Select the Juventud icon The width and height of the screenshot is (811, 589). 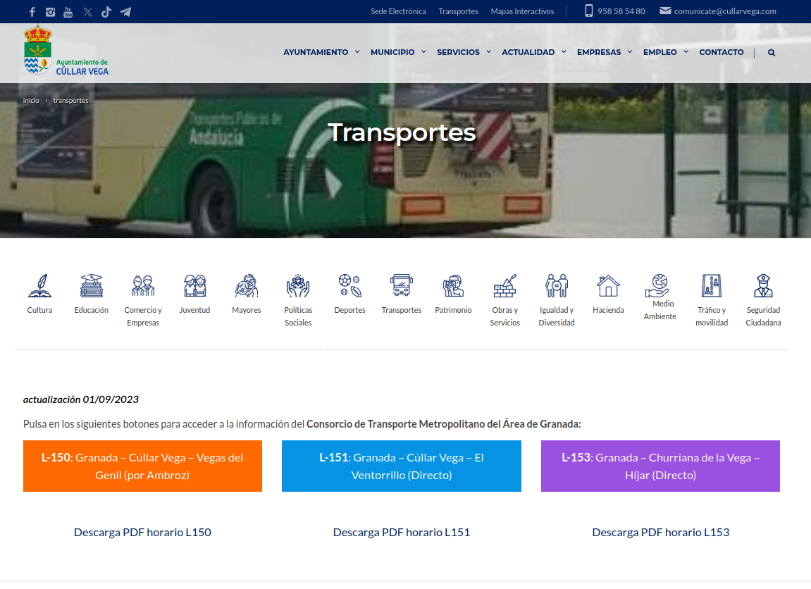pos(194,287)
